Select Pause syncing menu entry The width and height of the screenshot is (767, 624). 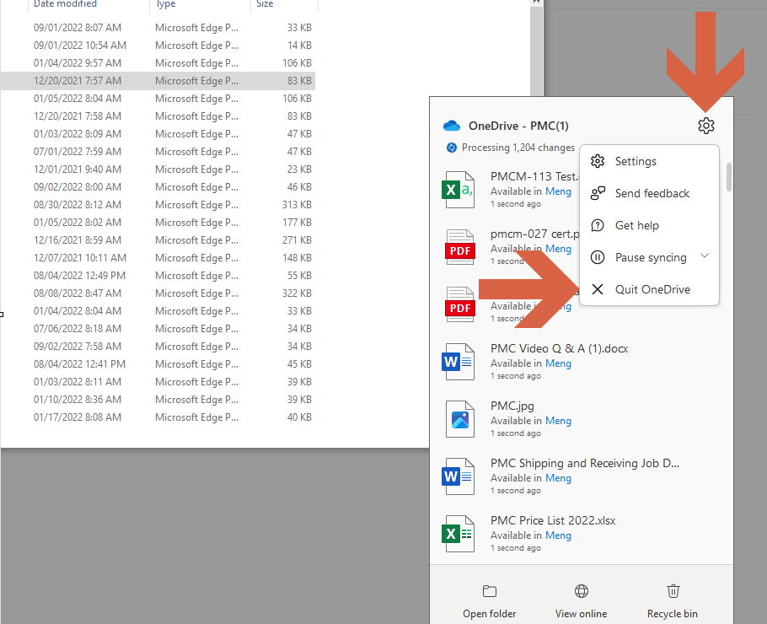pyautogui.click(x=649, y=257)
